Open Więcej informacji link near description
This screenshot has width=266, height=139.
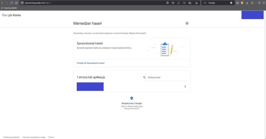(136, 33)
